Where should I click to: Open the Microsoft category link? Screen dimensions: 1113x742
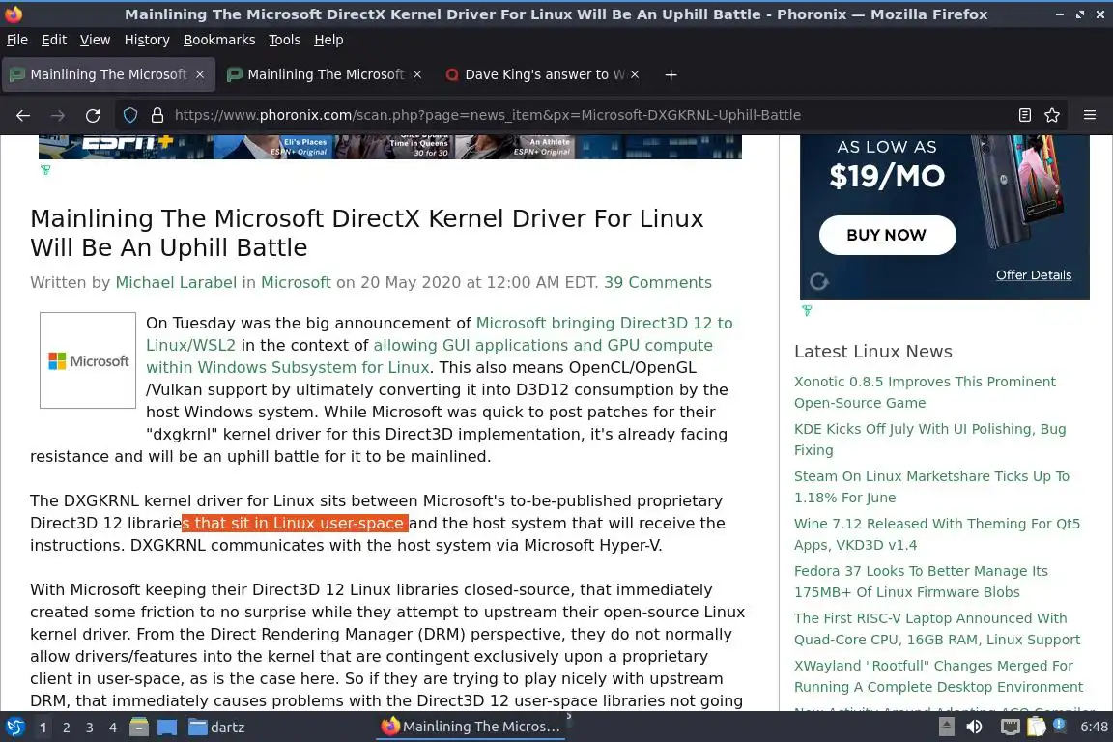pos(296,283)
